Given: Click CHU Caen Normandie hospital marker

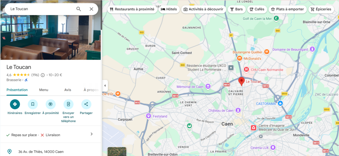Looking at the screenshot, I should [x=246, y=70].
